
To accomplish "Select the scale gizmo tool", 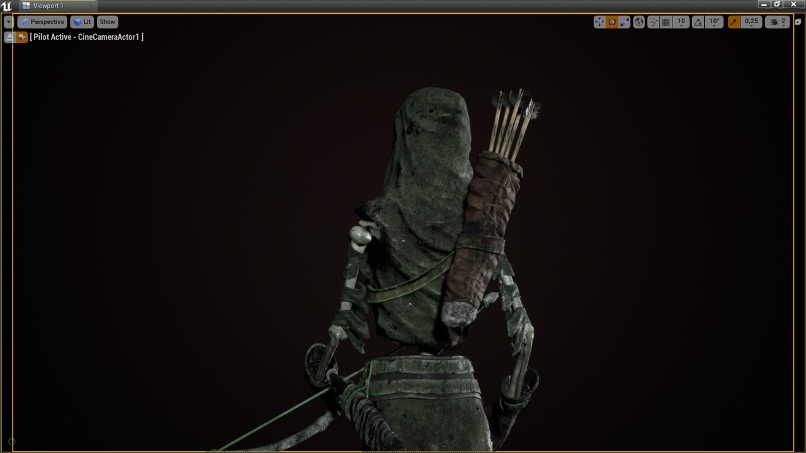I will click(624, 22).
